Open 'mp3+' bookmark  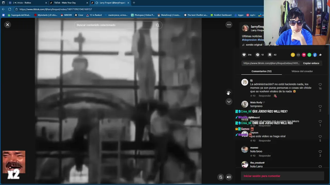(x=251, y=15)
